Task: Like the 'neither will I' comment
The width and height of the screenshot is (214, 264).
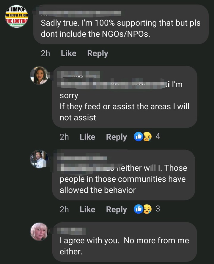Action: pyautogui.click(x=87, y=209)
